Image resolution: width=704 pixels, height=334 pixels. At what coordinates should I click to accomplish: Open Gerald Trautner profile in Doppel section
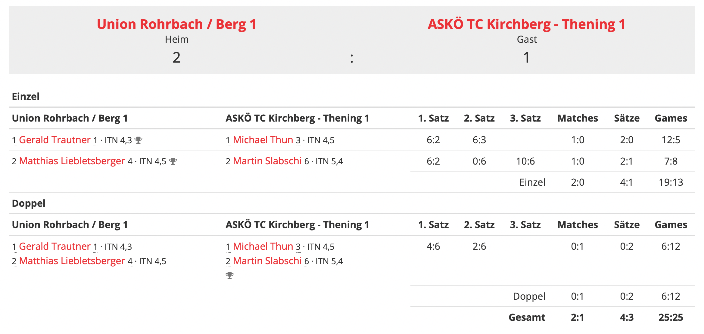pos(55,246)
